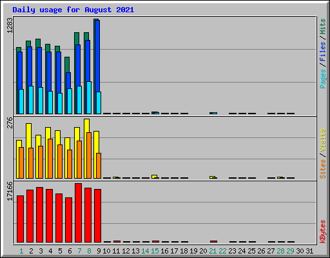Click the 17166 axis value label

coord(10,191)
